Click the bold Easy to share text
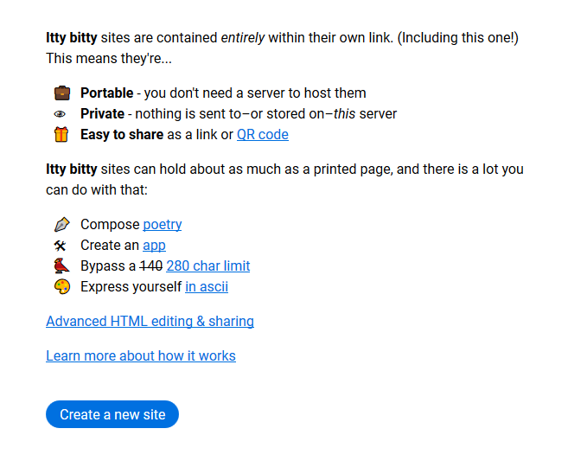This screenshot has height=467, width=568. [122, 135]
